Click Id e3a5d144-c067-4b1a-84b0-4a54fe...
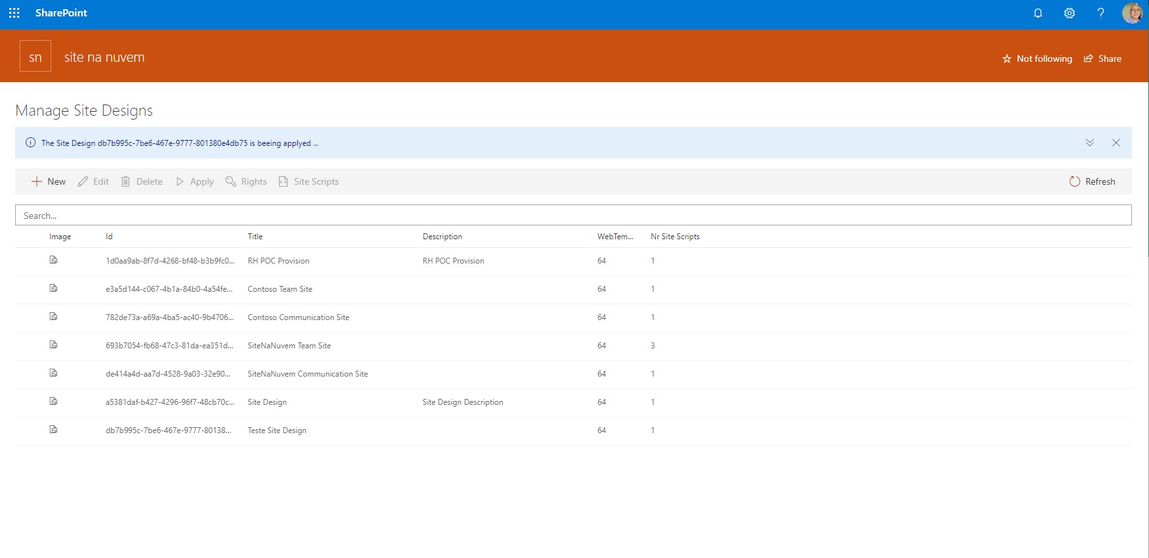Image resolution: width=1149 pixels, height=558 pixels. 169,289
